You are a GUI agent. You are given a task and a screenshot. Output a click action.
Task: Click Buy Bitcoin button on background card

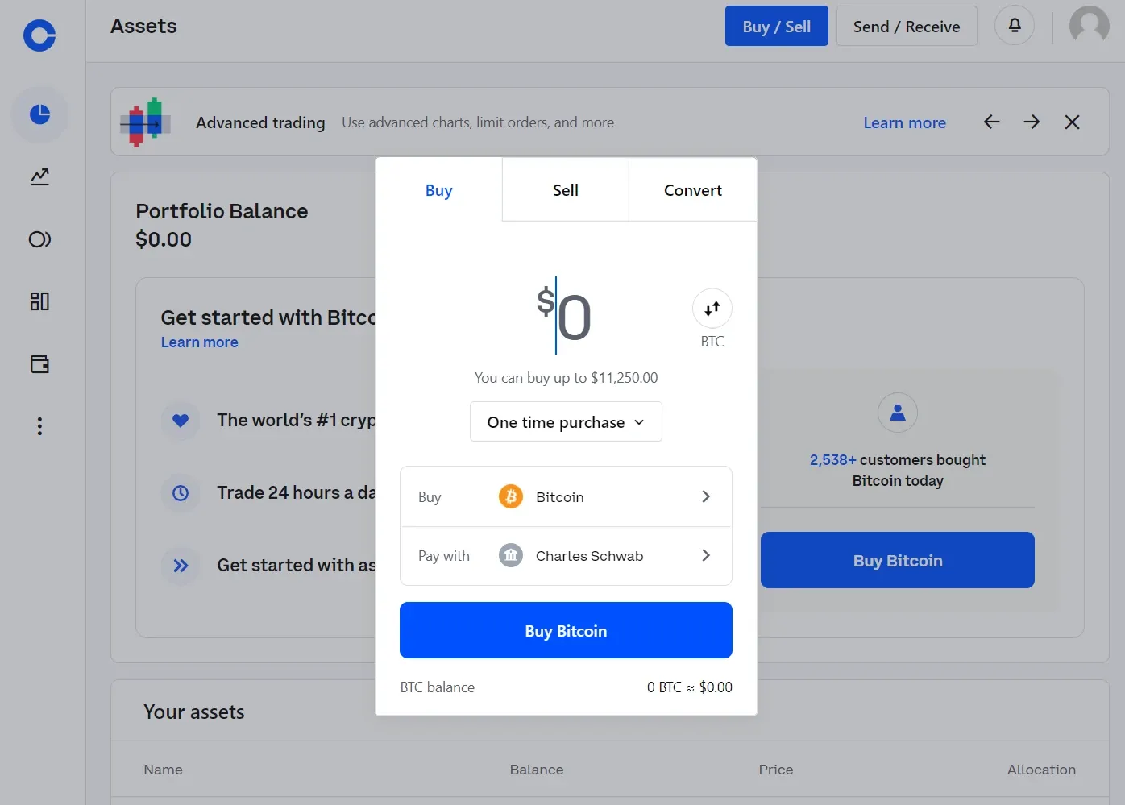point(898,560)
